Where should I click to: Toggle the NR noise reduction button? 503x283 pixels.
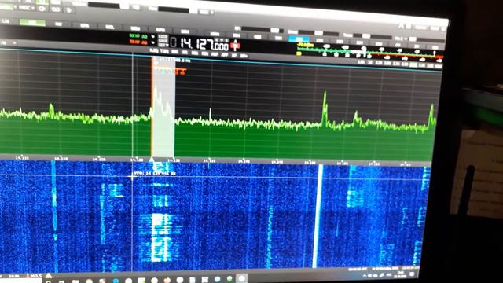(185, 53)
